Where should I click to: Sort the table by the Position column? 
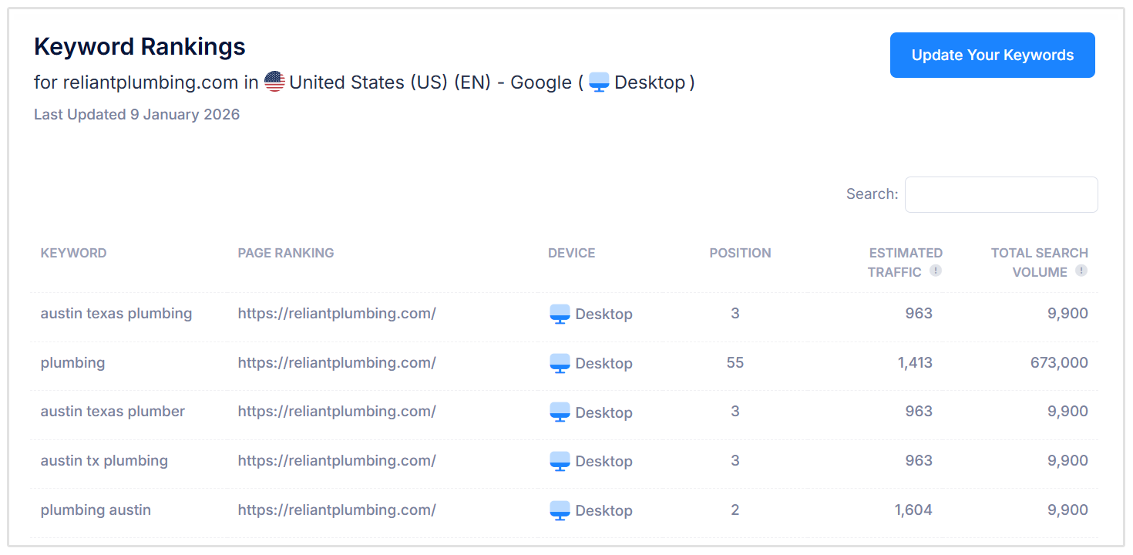tap(740, 253)
